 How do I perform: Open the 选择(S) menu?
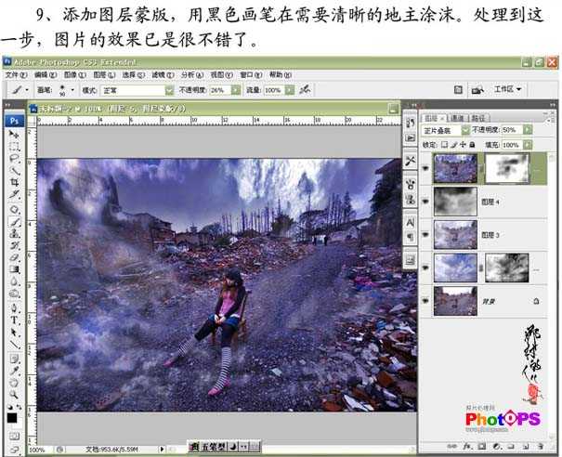coord(134,75)
